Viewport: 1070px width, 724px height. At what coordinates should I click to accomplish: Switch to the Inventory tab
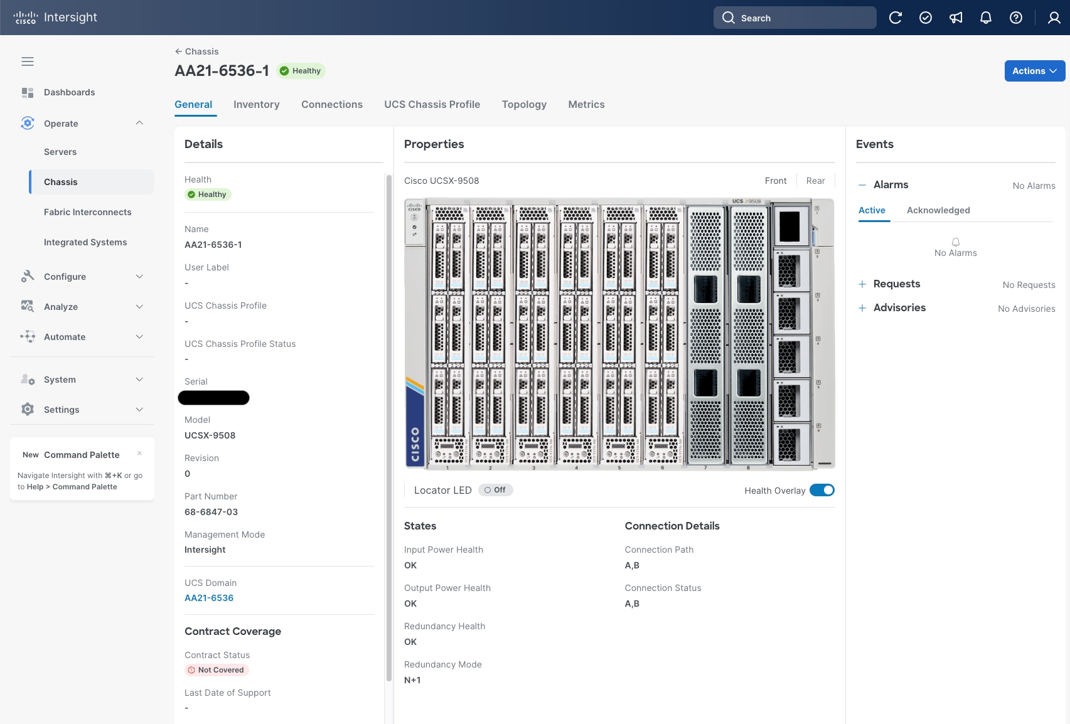[x=256, y=104]
